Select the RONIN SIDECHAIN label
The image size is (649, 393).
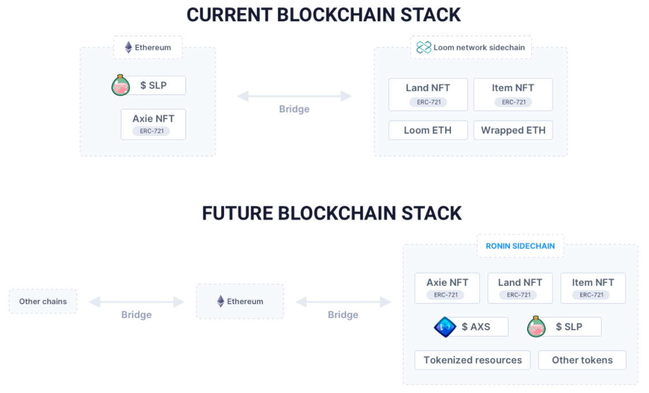(520, 246)
